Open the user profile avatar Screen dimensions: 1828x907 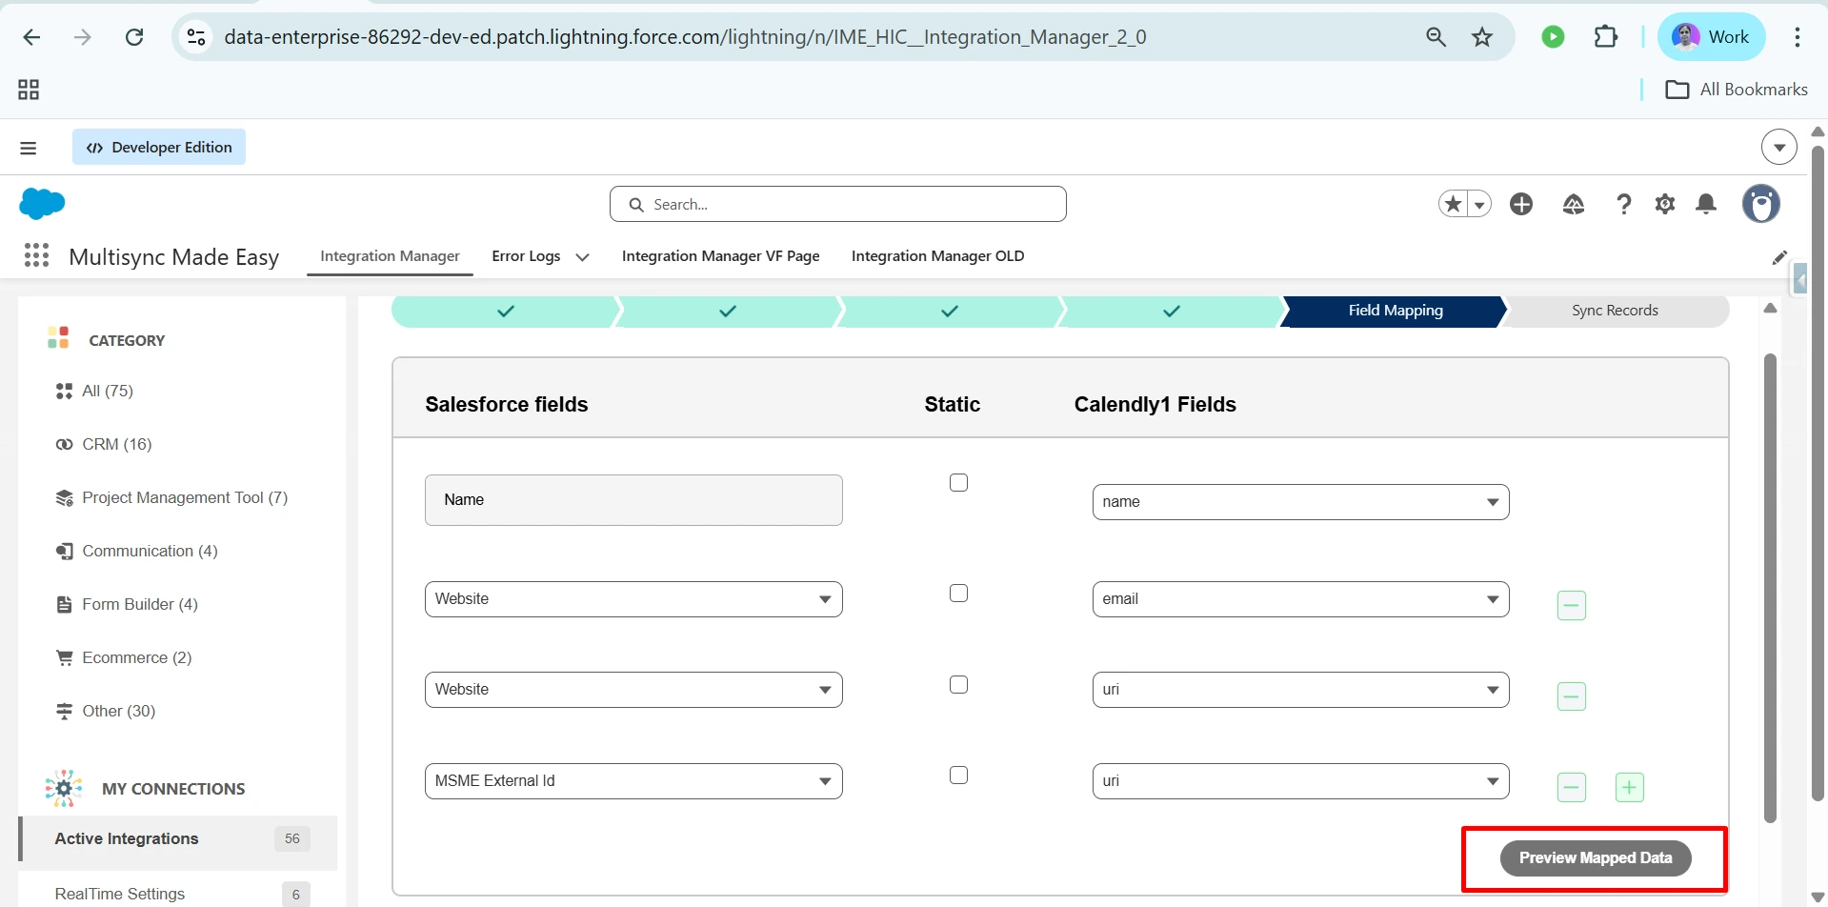click(1761, 203)
